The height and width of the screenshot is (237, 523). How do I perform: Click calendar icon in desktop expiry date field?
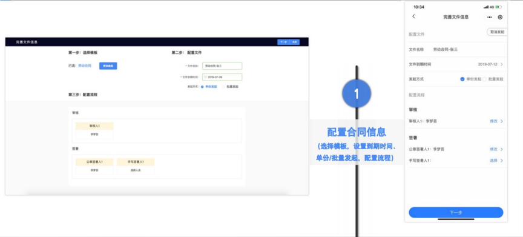click(205, 77)
